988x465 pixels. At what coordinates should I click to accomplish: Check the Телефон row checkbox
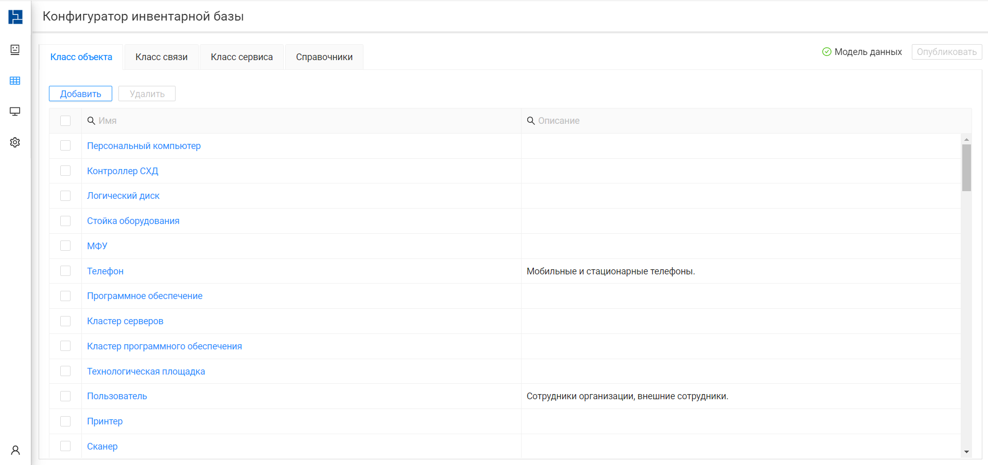[x=65, y=271]
